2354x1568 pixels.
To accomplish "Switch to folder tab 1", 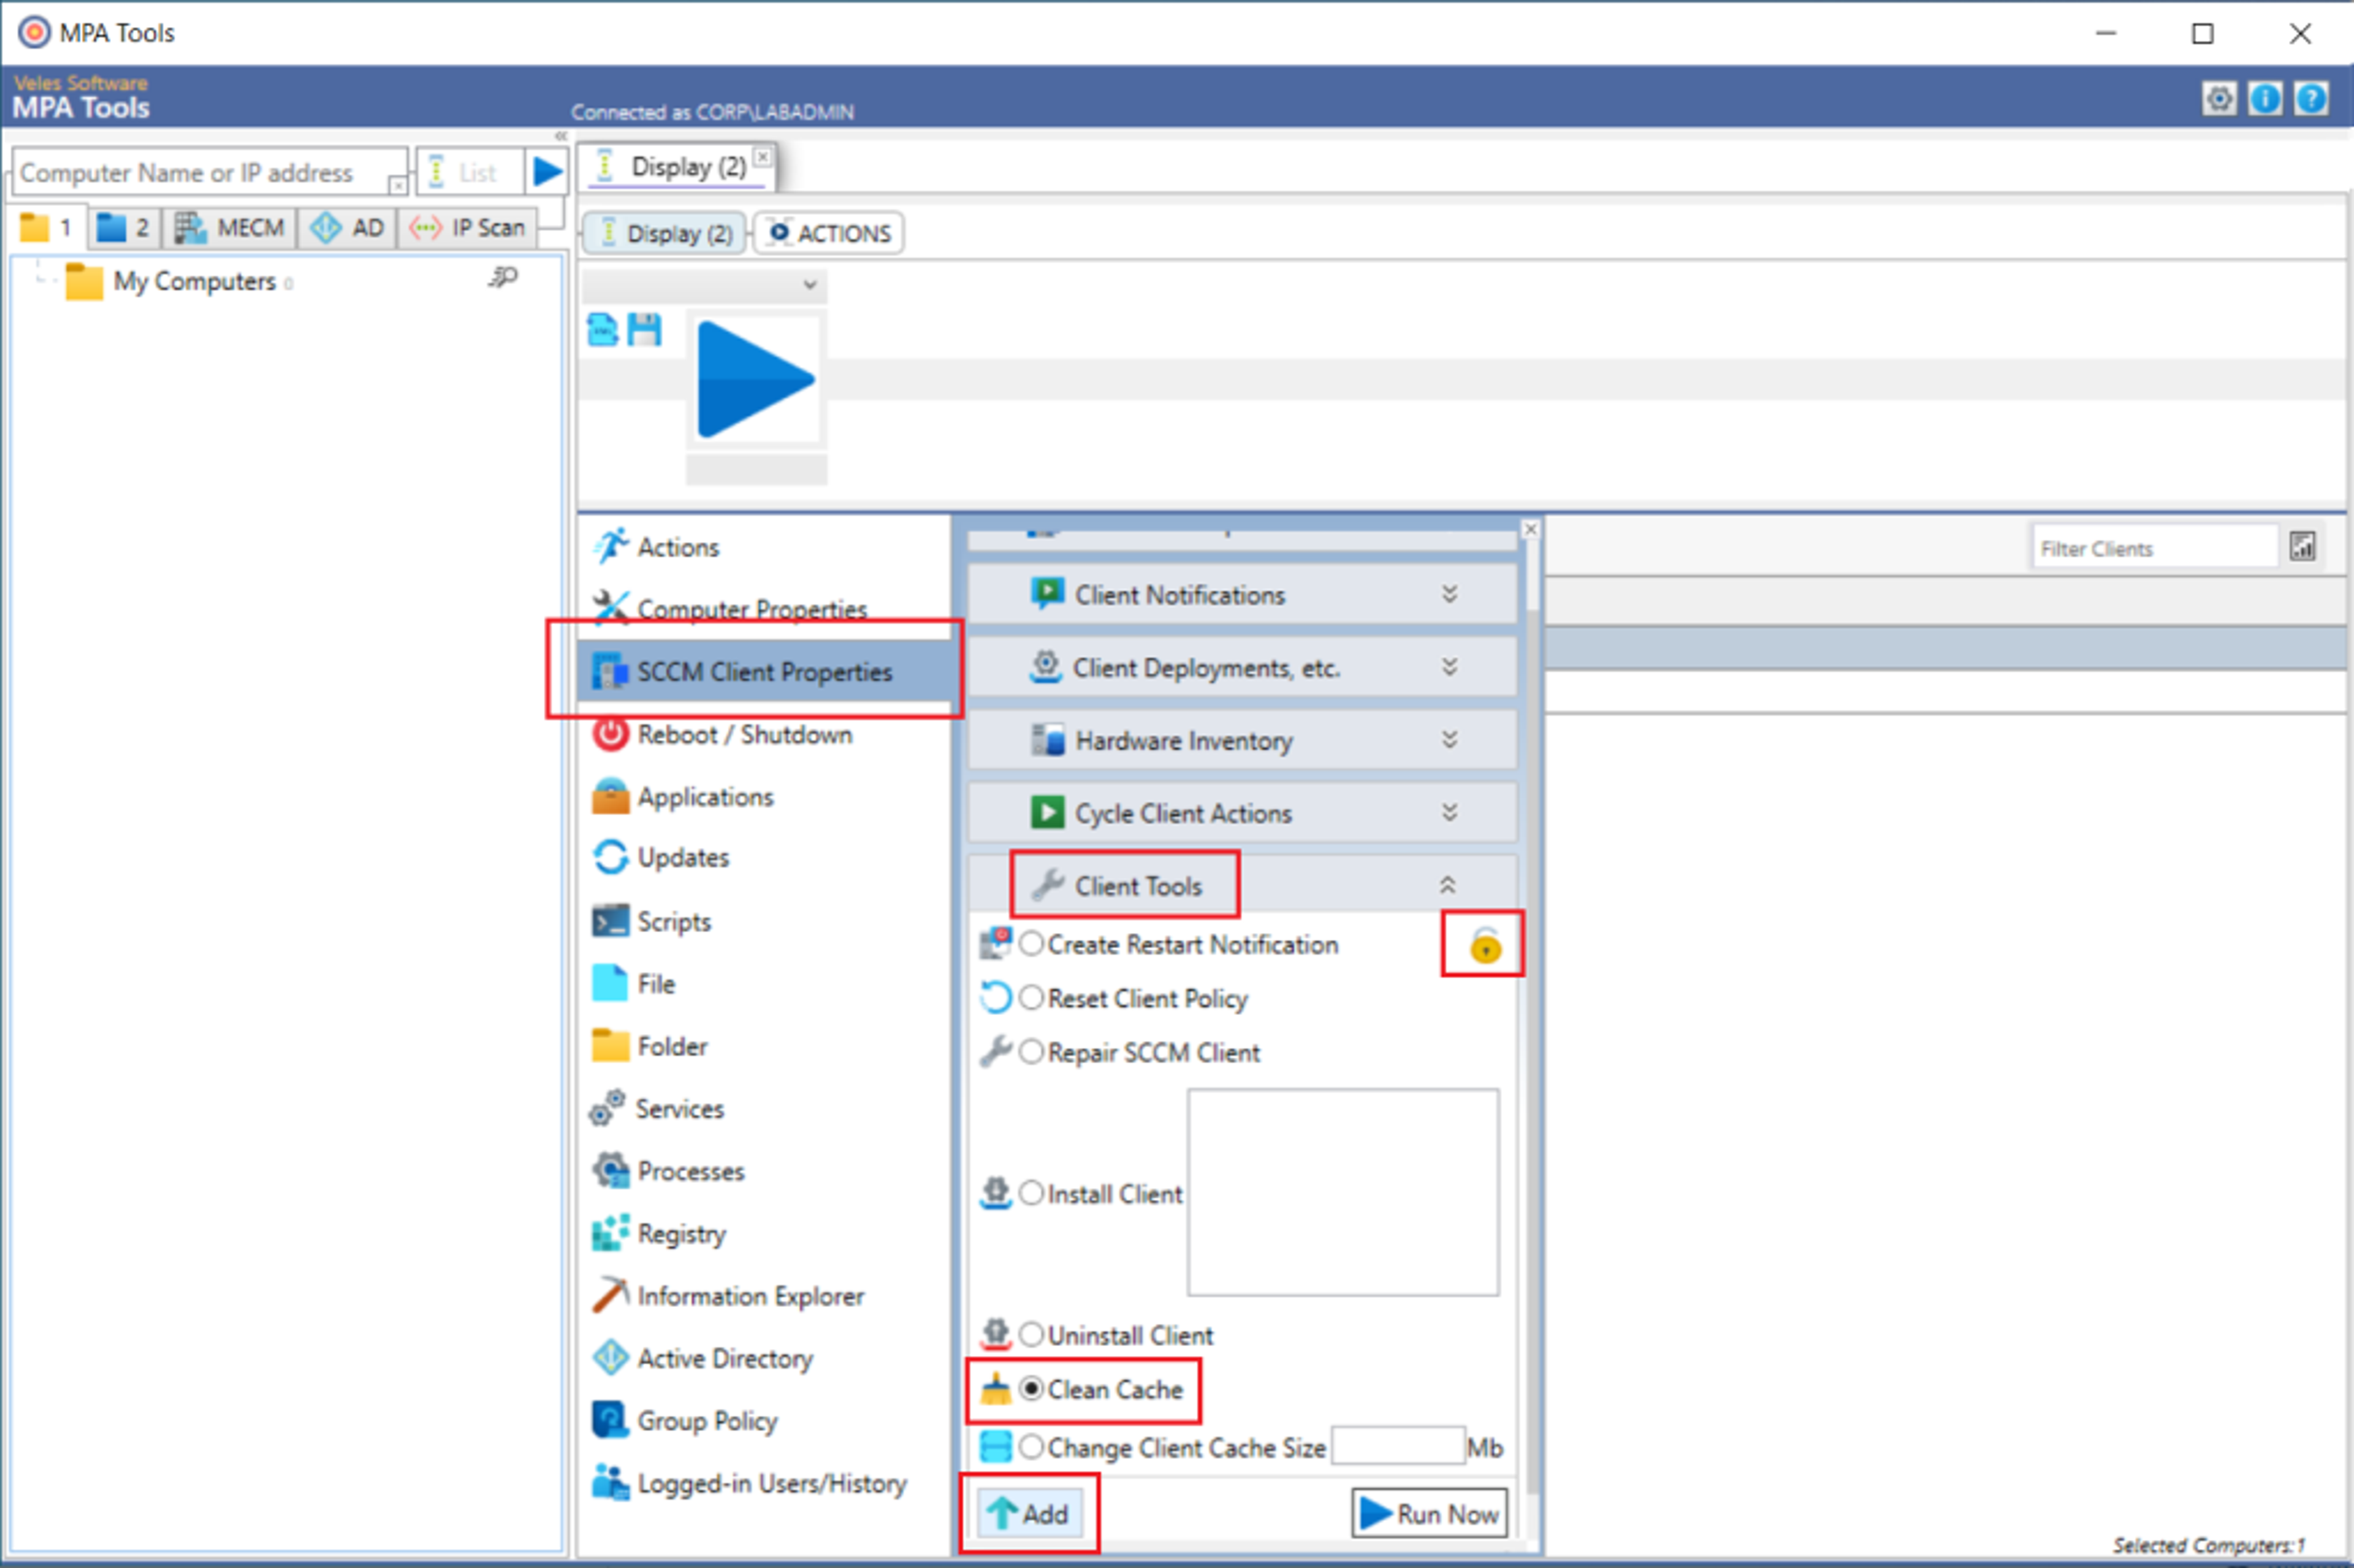I will 47,229.
